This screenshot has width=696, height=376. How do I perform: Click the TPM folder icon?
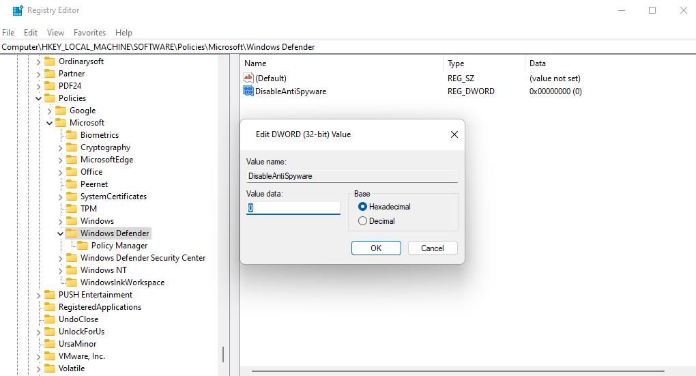[x=72, y=209]
